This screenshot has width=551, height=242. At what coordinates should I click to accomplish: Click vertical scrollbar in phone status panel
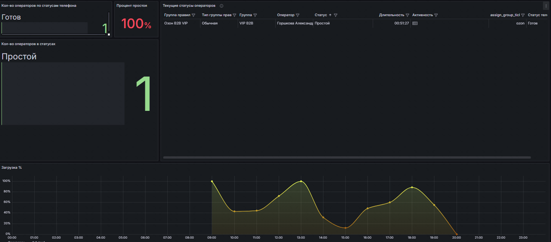click(109, 22)
